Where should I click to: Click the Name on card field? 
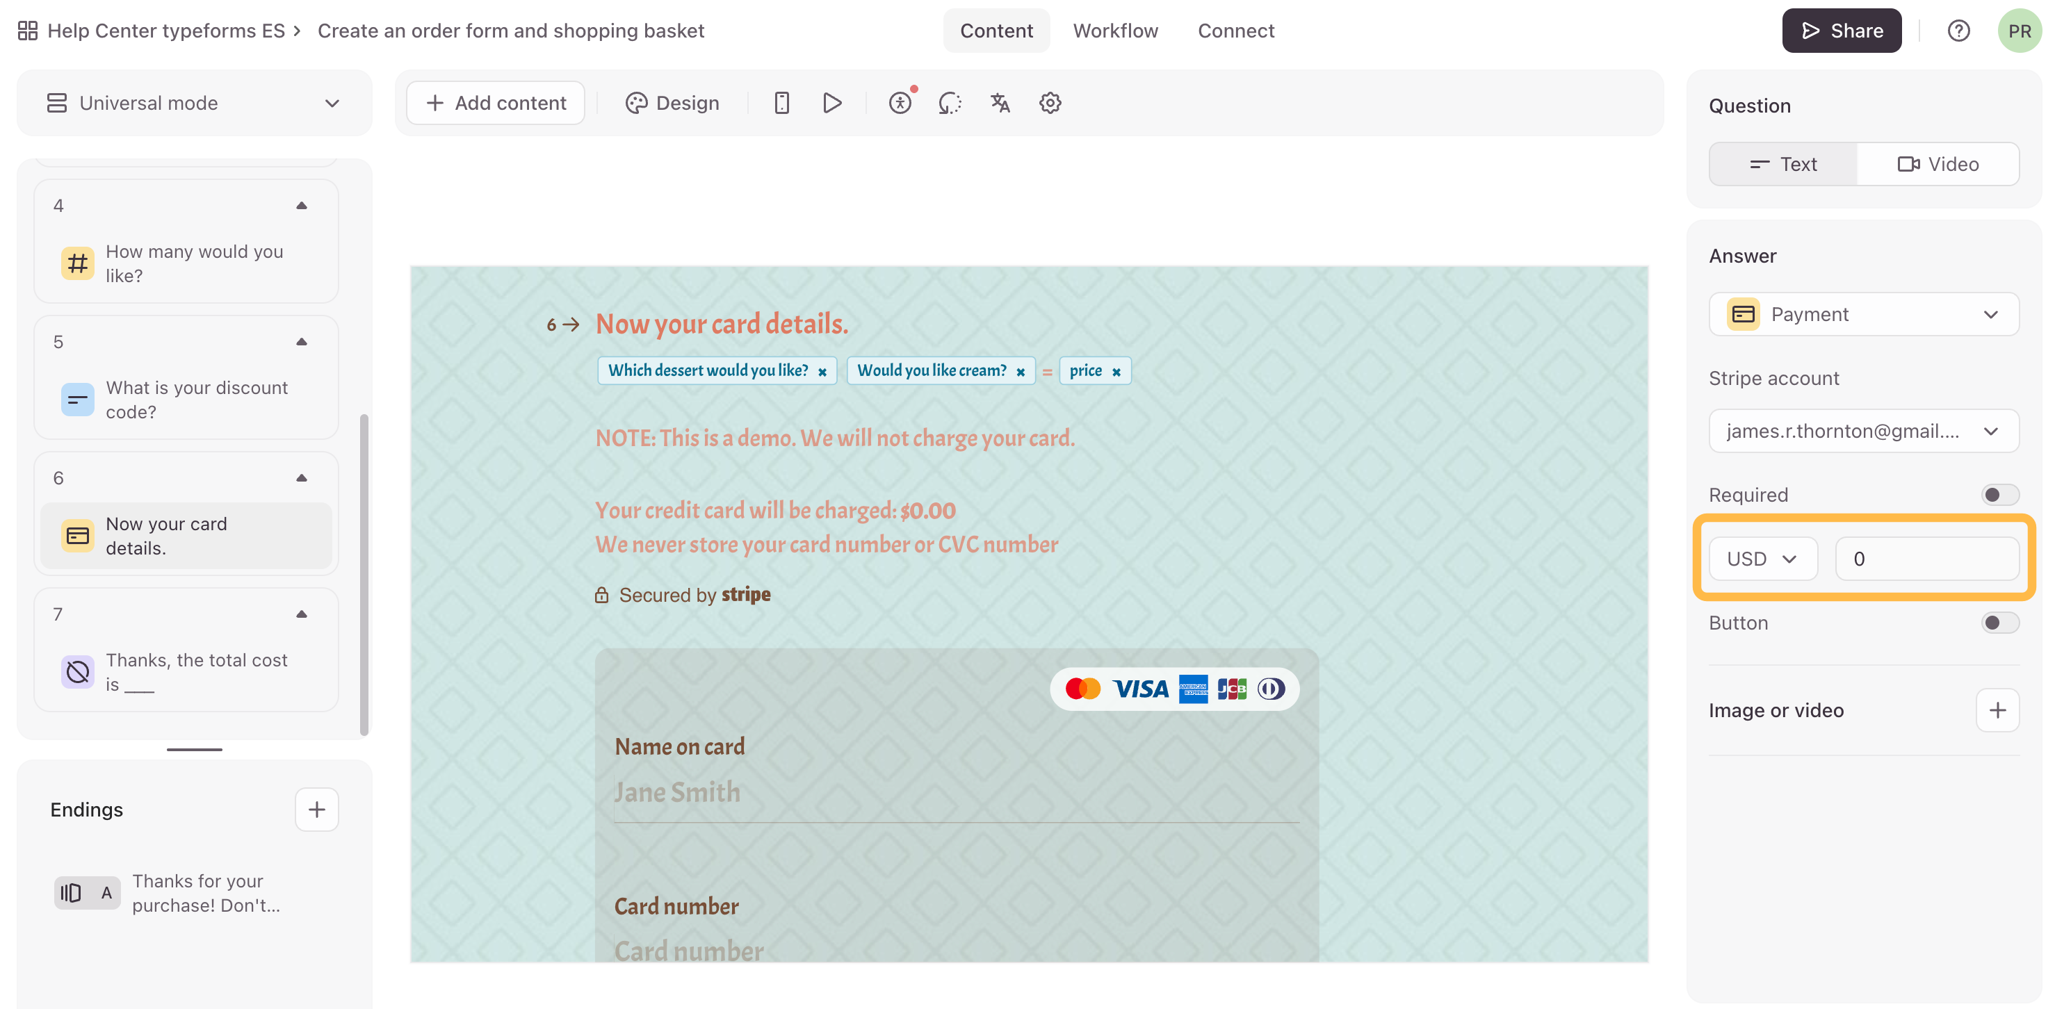(x=957, y=792)
